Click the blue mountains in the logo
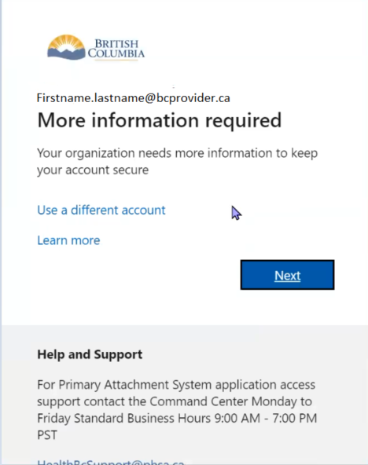The image size is (368, 465). [x=66, y=54]
